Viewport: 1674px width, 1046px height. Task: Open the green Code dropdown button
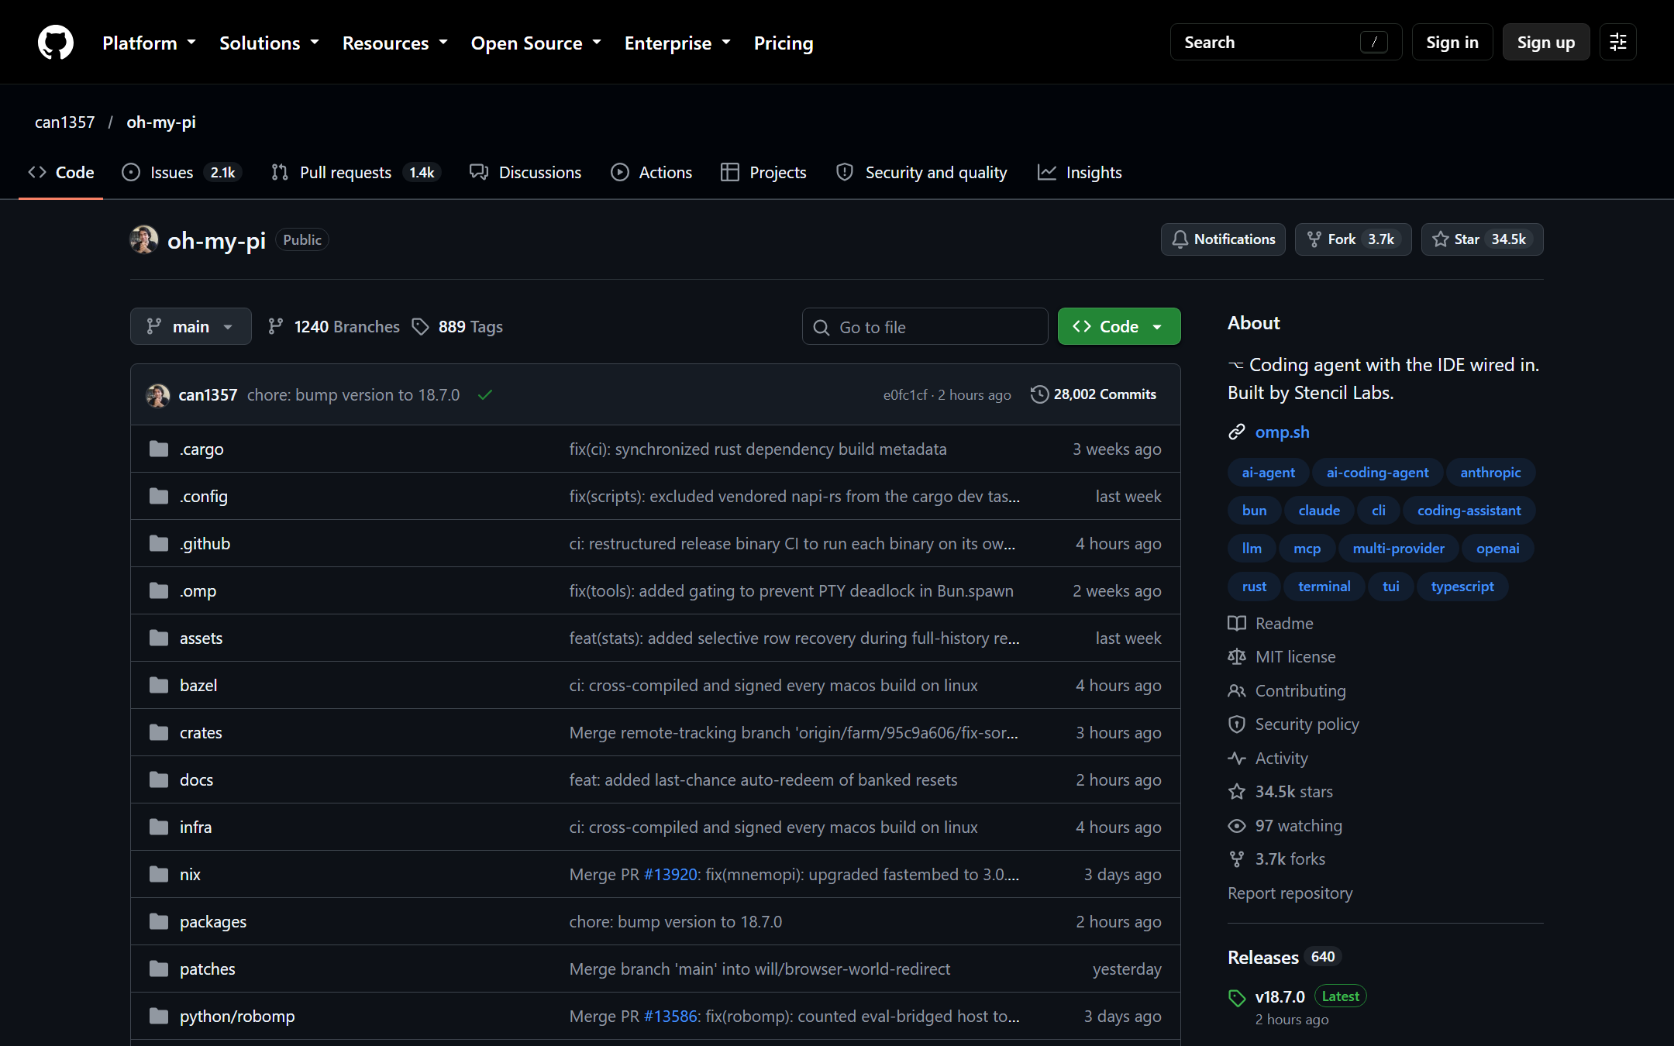pyautogui.click(x=1119, y=326)
